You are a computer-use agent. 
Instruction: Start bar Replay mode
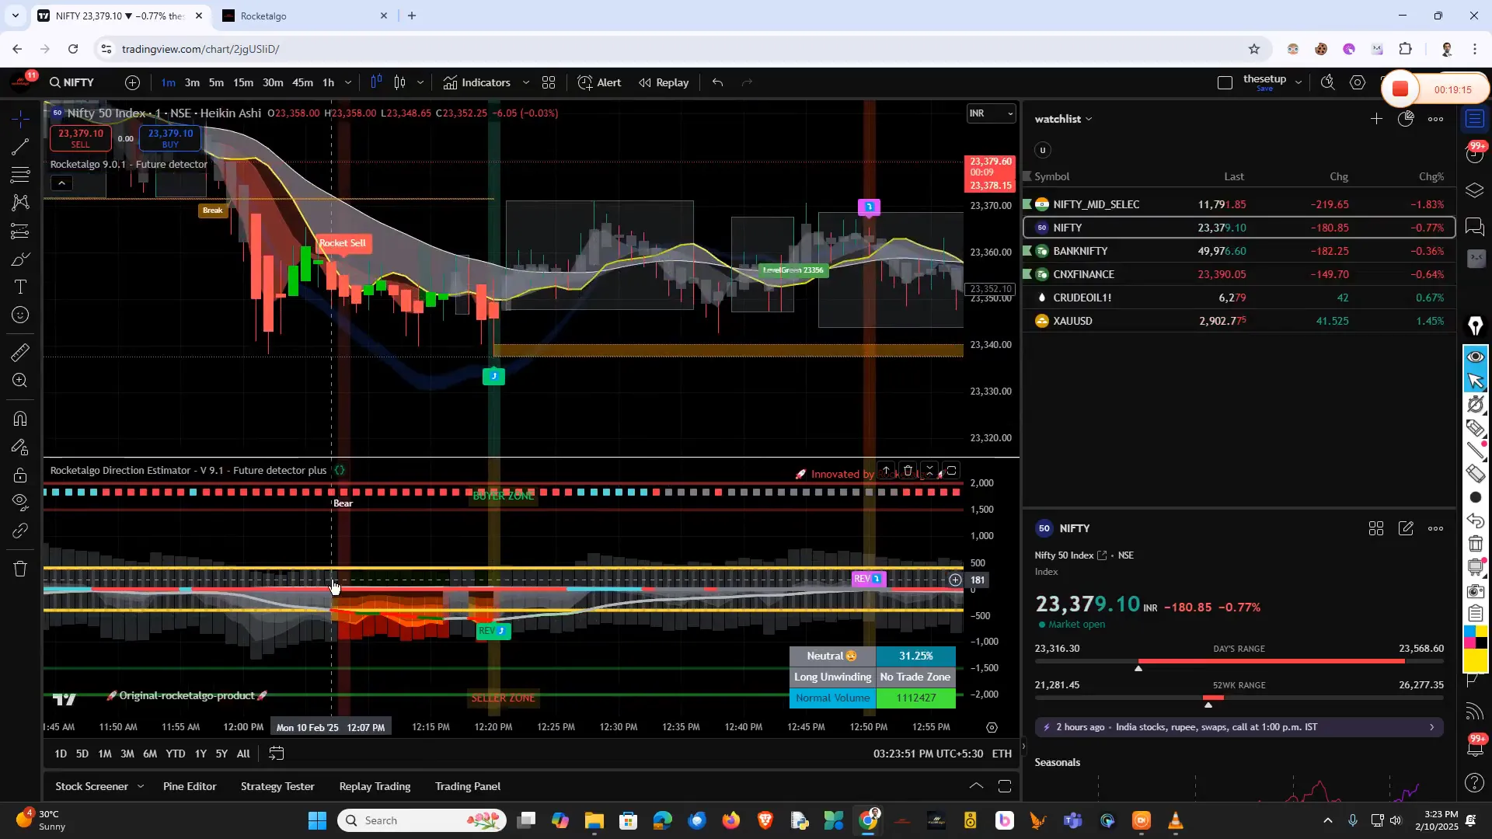pos(663,82)
